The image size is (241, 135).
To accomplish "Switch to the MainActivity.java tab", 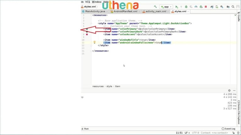I will (95, 12).
